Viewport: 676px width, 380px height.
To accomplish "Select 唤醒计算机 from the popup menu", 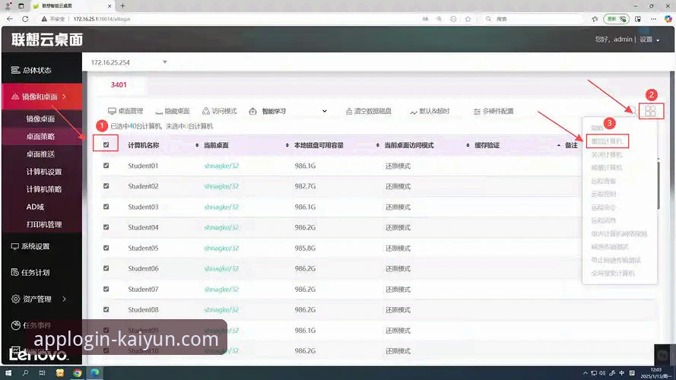I will tap(607, 168).
